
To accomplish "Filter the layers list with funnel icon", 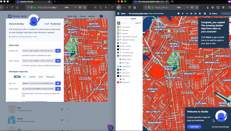I will click(x=140, y=23).
